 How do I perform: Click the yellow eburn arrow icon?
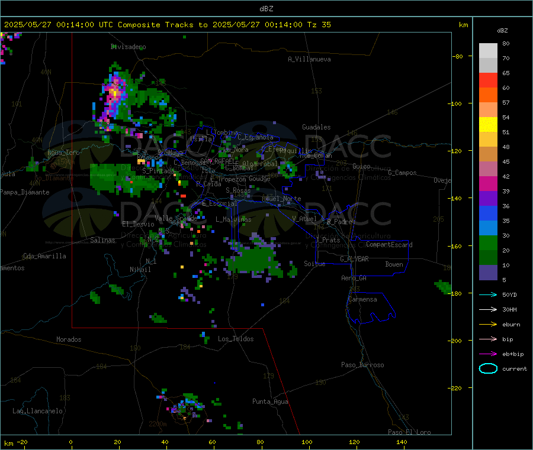pos(488,325)
